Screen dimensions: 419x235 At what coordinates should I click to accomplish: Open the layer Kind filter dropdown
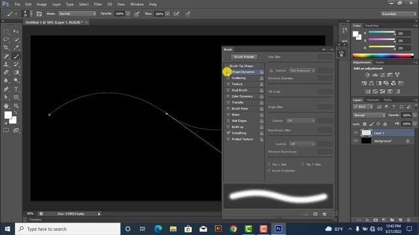coord(363,107)
